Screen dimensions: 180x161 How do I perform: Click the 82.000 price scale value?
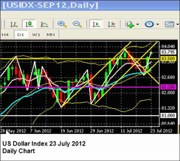[x=168, y=92]
